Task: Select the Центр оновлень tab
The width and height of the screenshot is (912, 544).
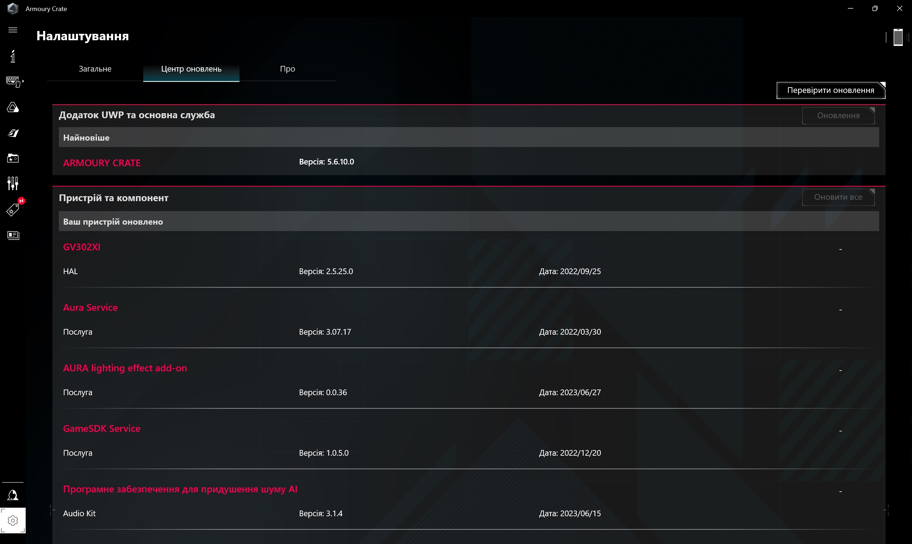Action: pos(191,69)
